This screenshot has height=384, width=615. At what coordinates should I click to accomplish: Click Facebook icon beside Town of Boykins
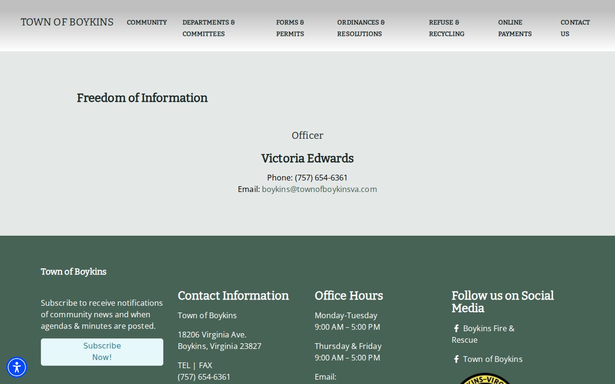click(x=456, y=359)
